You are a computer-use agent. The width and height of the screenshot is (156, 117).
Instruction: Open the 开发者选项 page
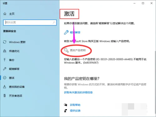16,96
